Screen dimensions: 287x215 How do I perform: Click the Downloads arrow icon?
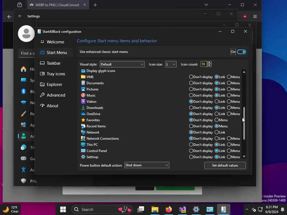pyautogui.click(x=83, y=107)
